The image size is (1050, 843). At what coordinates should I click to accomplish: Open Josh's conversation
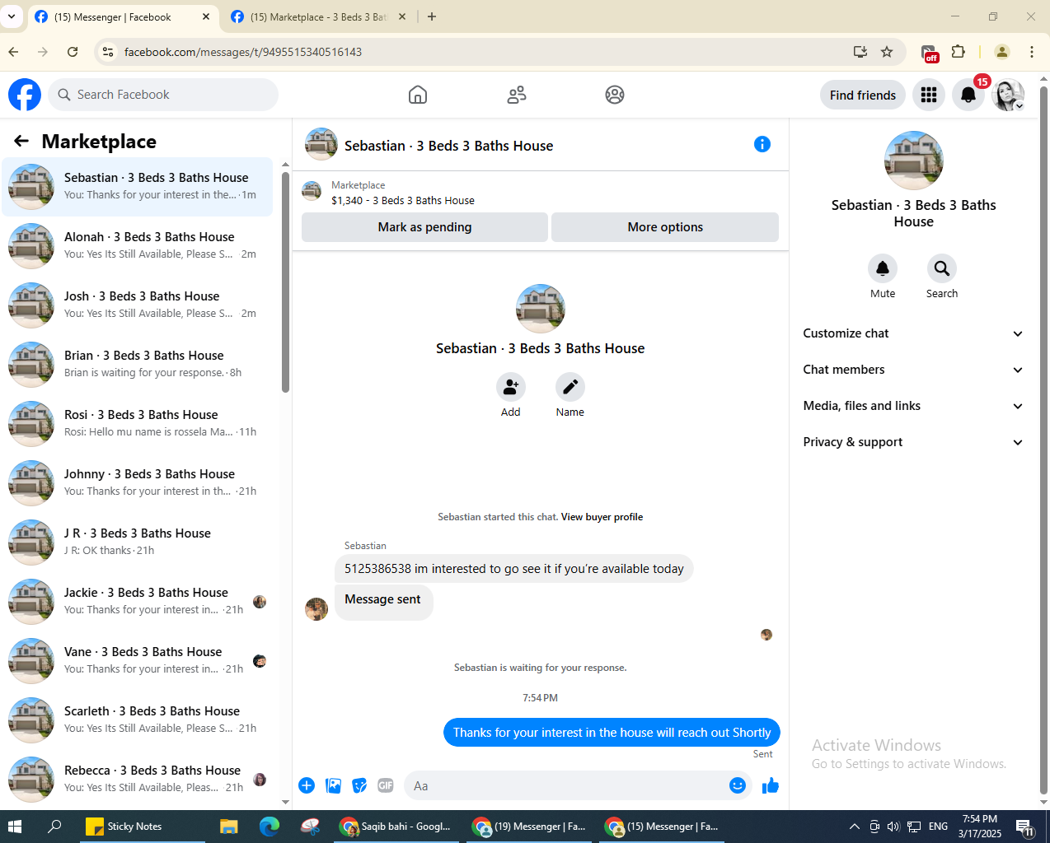tap(138, 305)
